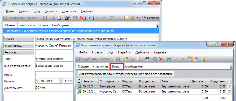236x101 pixels.
Task: Open the project link Оказание консультационных юридических услуг
Action: (x=81, y=39)
